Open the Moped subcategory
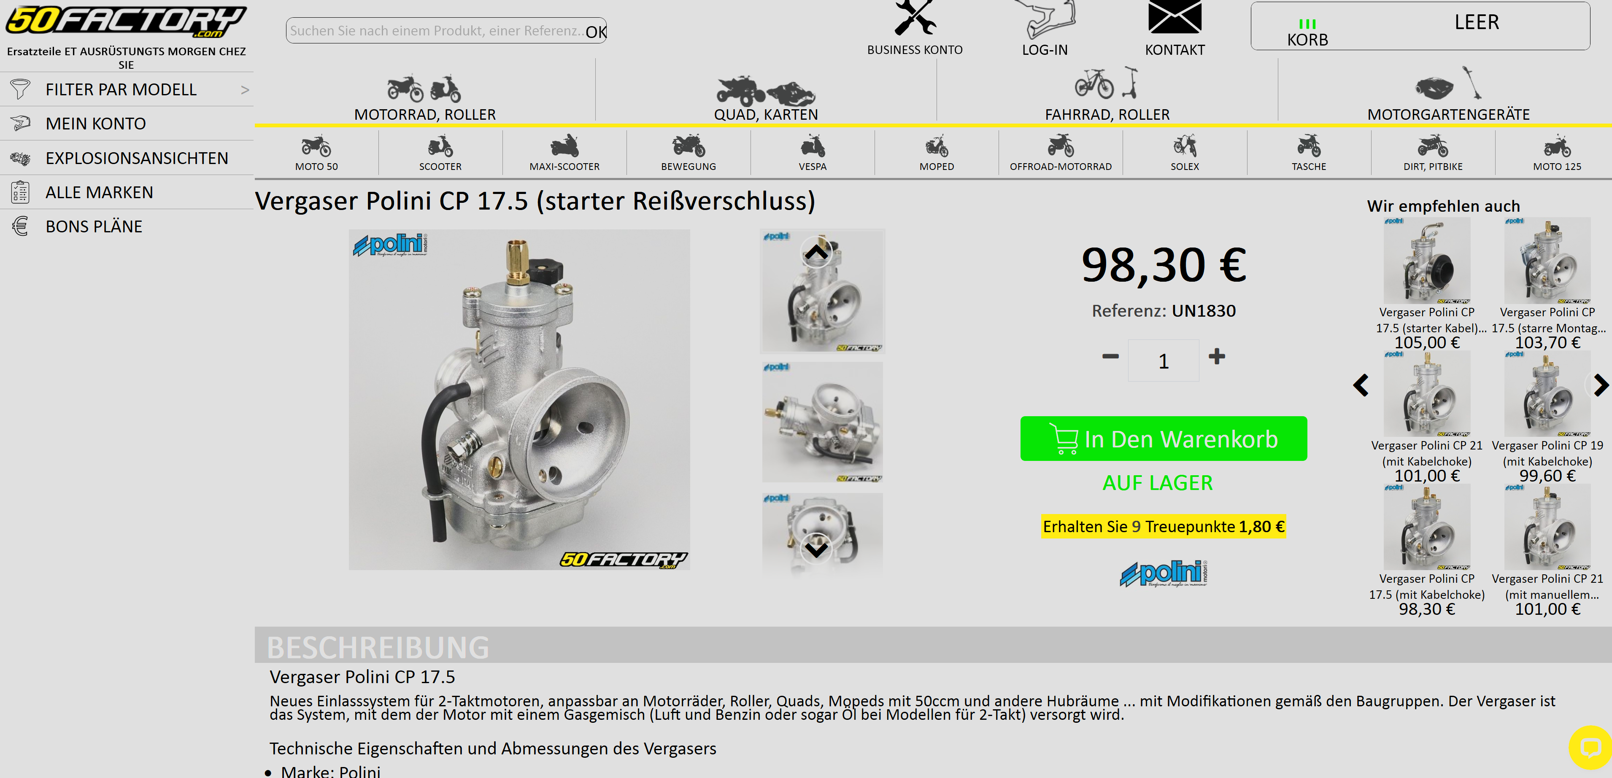The height and width of the screenshot is (778, 1612). coord(937,153)
